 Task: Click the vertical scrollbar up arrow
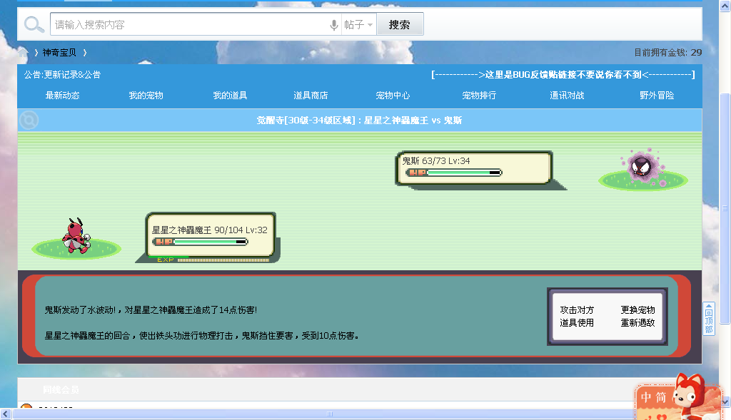pyautogui.click(x=725, y=6)
